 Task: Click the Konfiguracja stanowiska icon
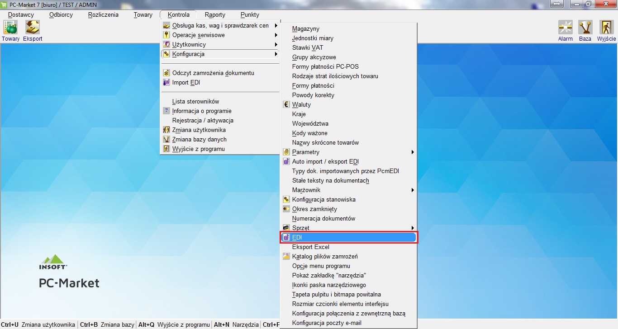pyautogui.click(x=286, y=200)
